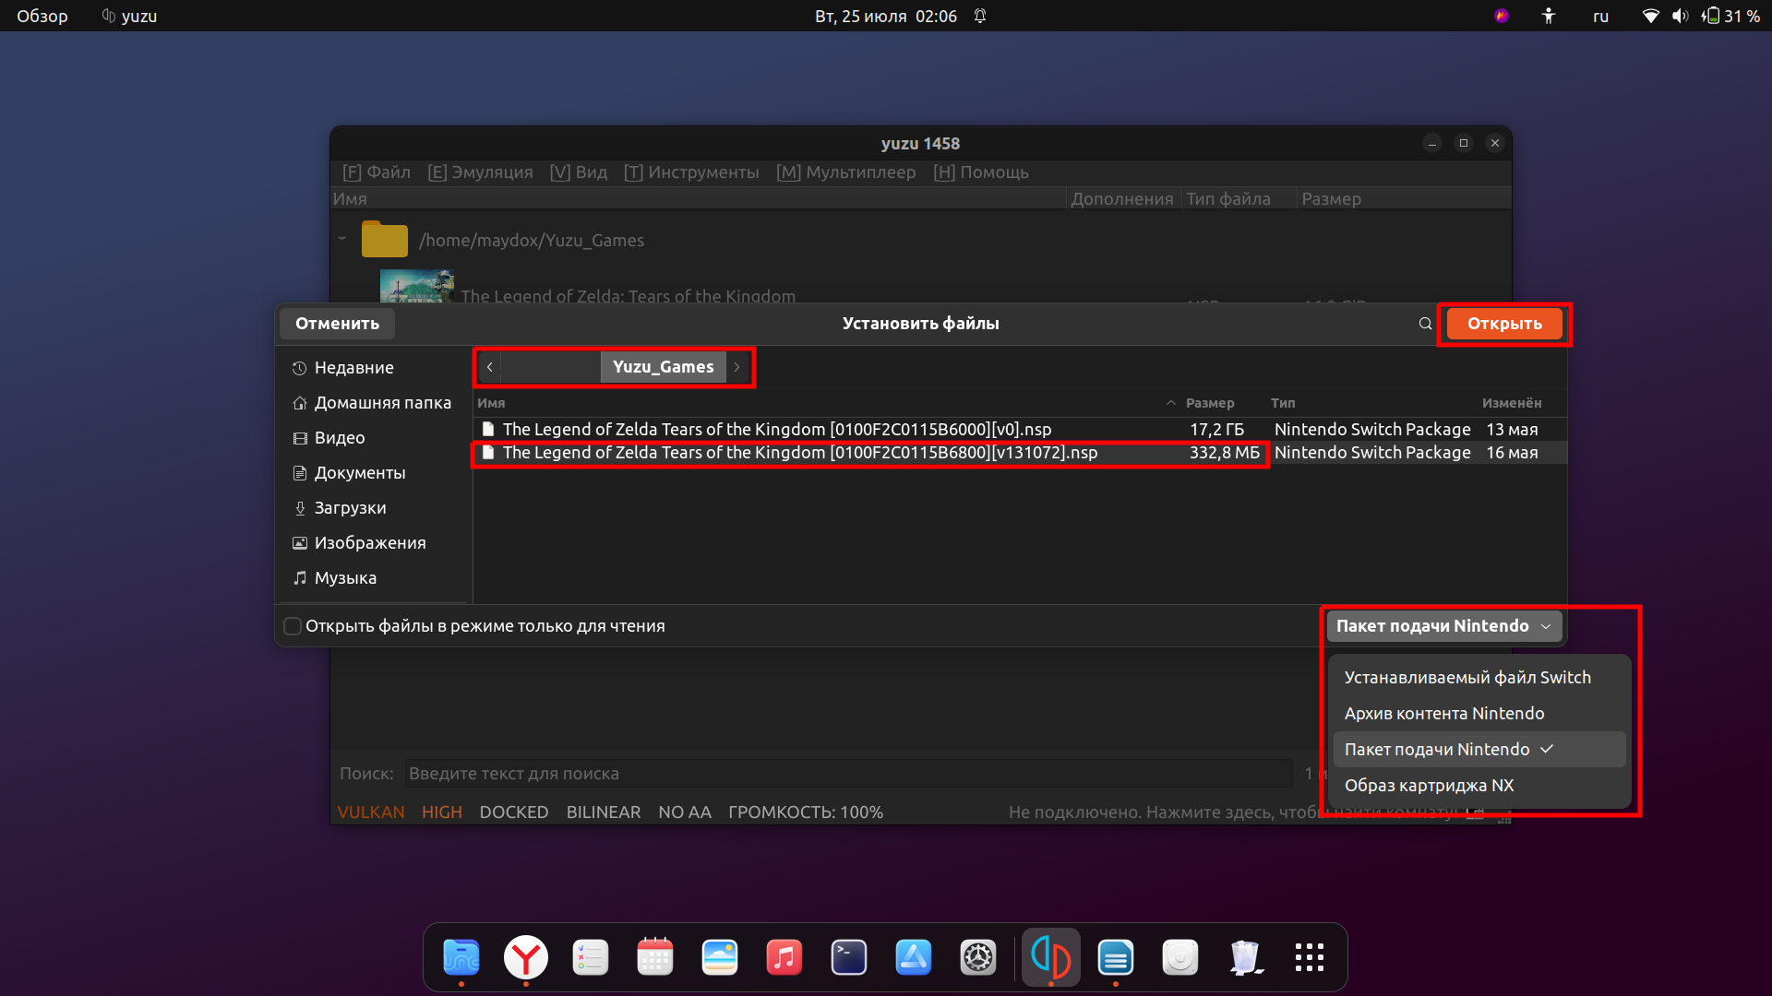Click the multiplayer 'Не подключено' status link
The width and height of the screenshot is (1772, 996).
1232,812
